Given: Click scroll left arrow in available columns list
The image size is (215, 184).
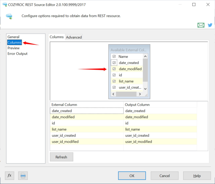Looking at the screenshot, I should click(x=113, y=94).
